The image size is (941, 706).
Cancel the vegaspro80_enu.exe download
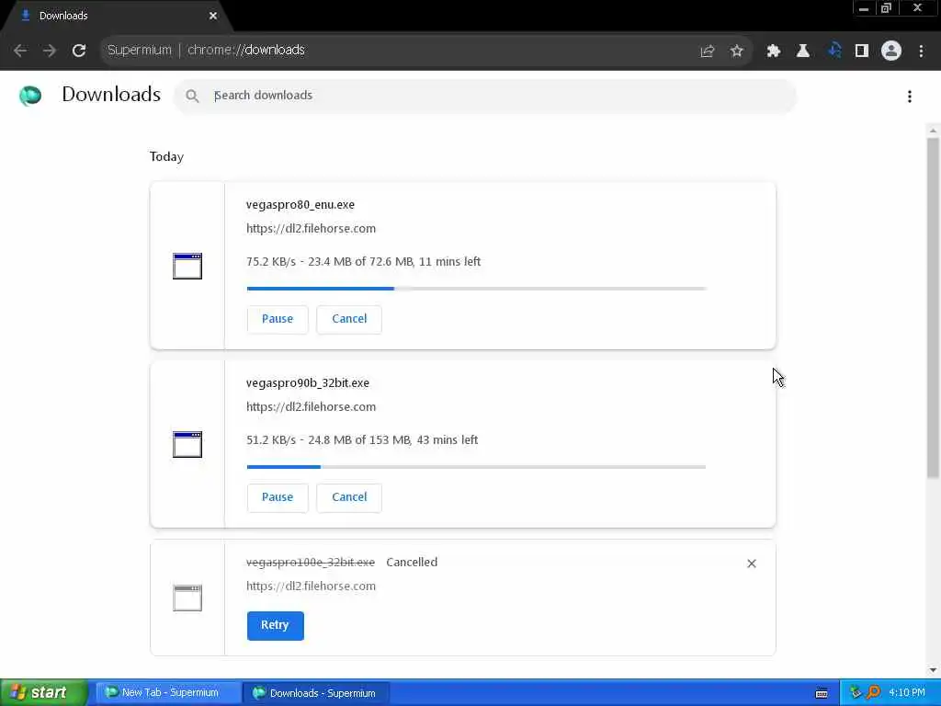click(x=349, y=319)
